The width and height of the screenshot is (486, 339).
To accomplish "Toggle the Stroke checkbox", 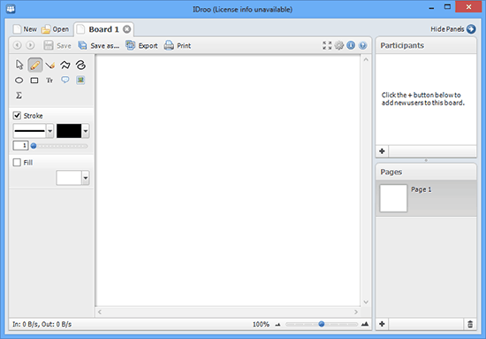I will pos(17,115).
